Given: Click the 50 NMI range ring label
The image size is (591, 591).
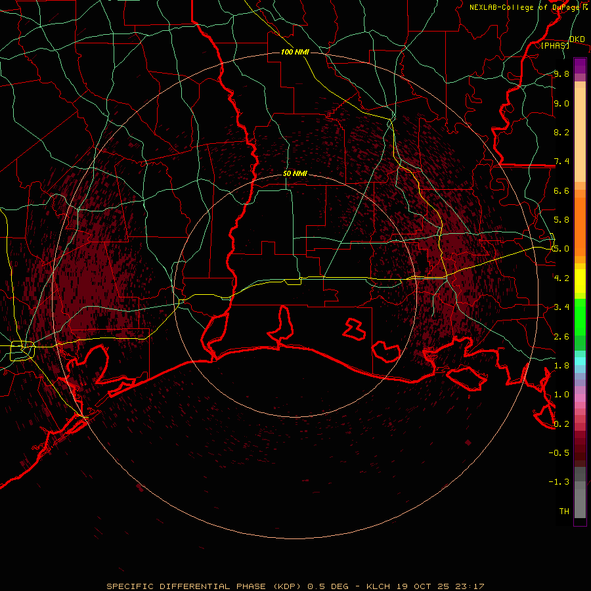Looking at the screenshot, I should [295, 174].
